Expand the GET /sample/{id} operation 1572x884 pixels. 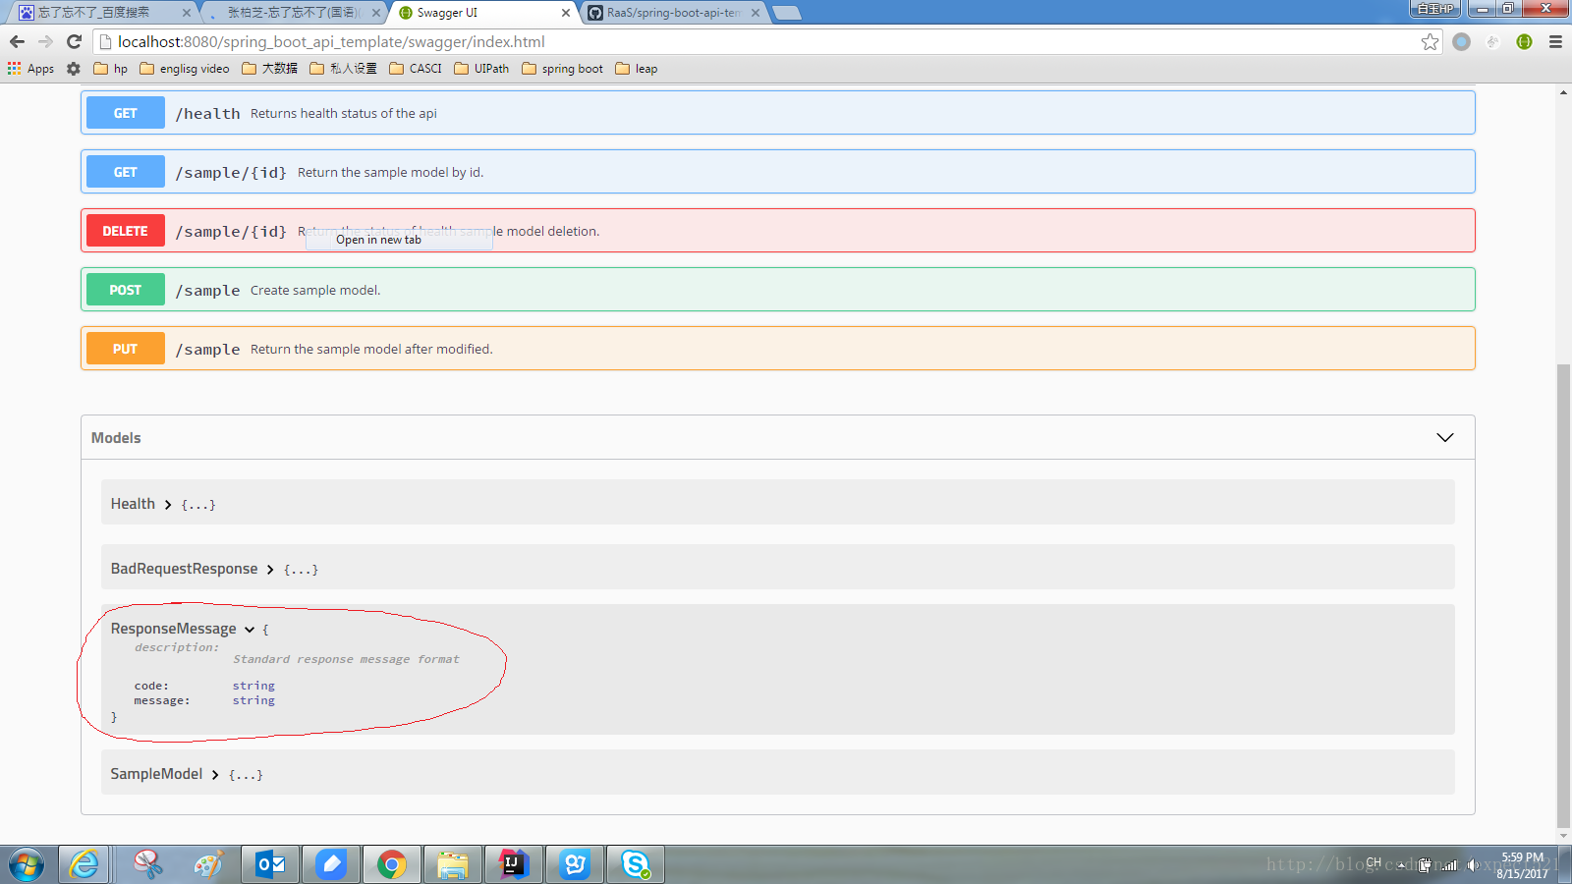[777, 172]
